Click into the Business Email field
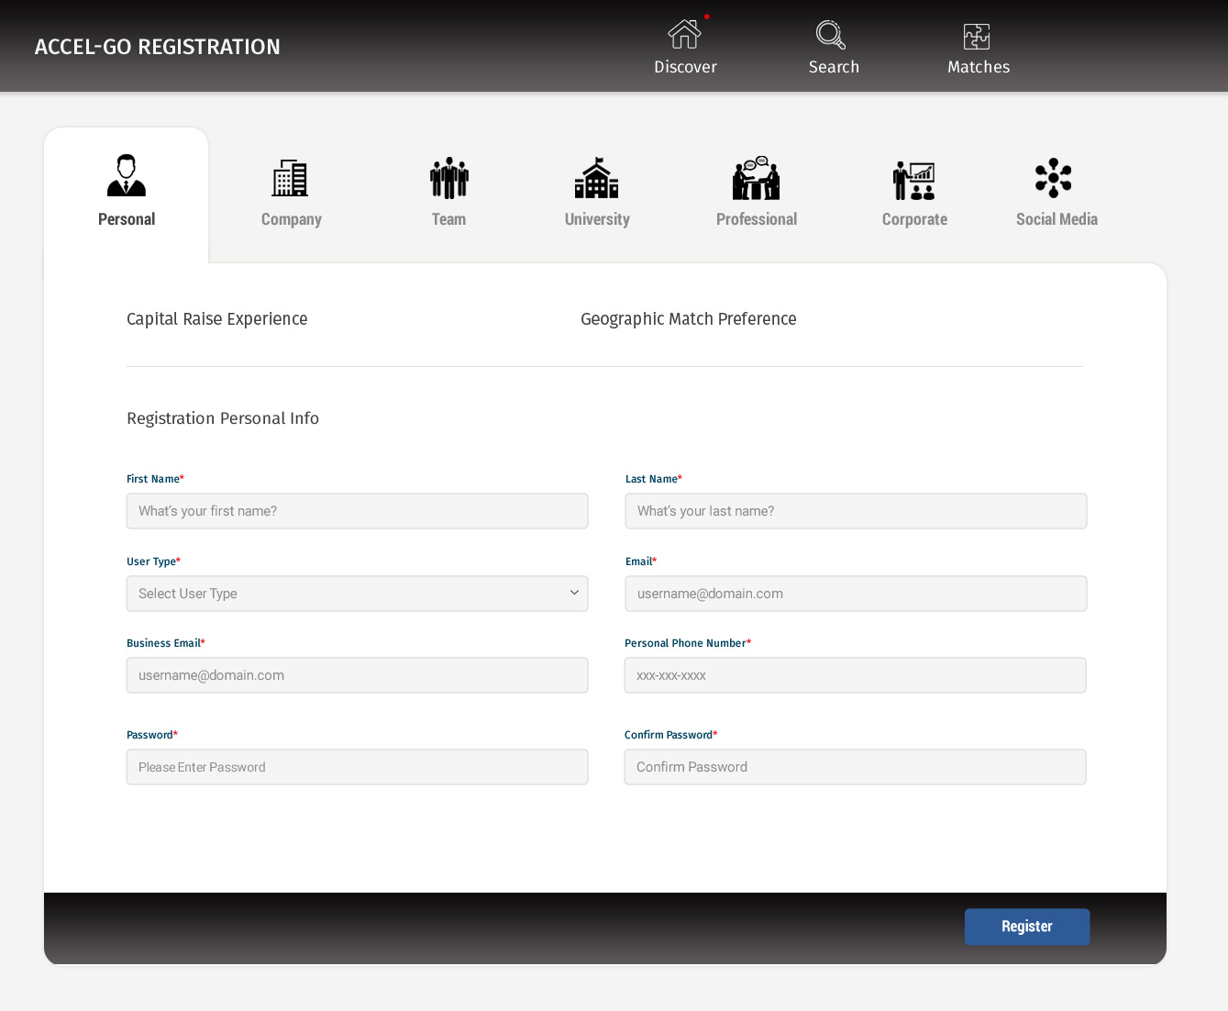 357,675
